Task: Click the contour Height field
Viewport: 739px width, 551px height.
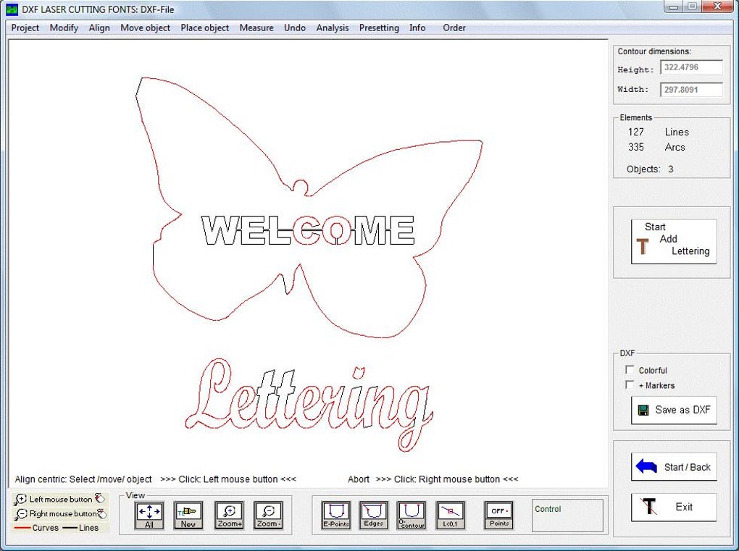Action: tap(691, 67)
